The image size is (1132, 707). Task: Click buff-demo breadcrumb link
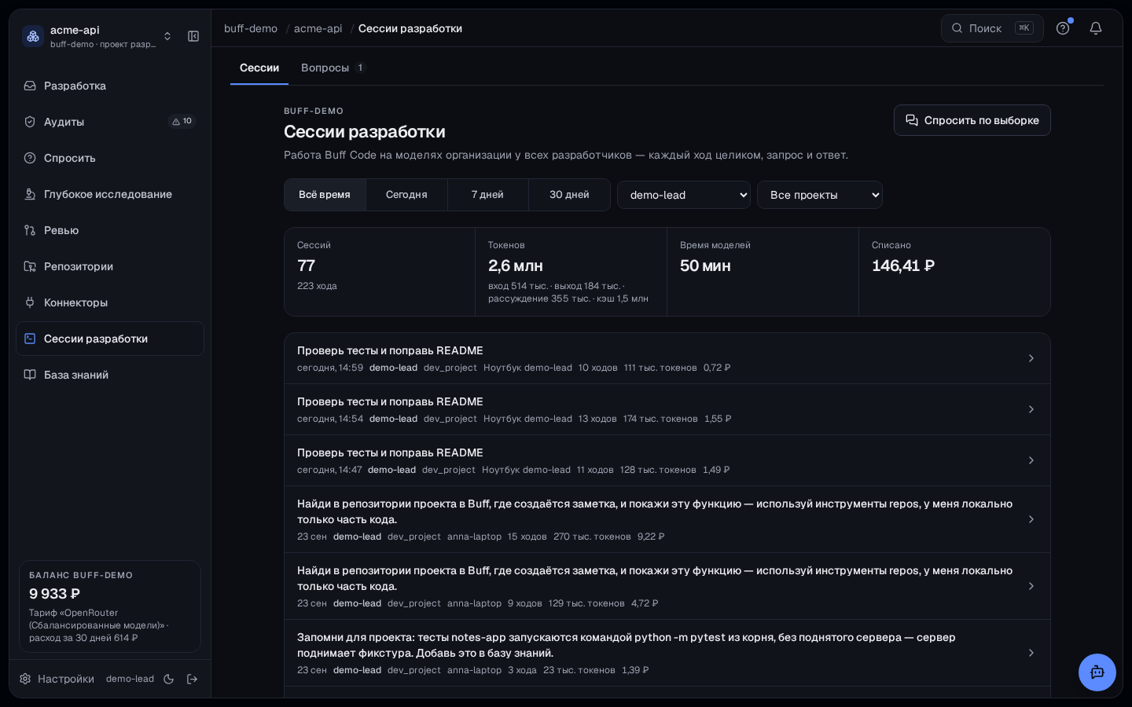coord(251,28)
